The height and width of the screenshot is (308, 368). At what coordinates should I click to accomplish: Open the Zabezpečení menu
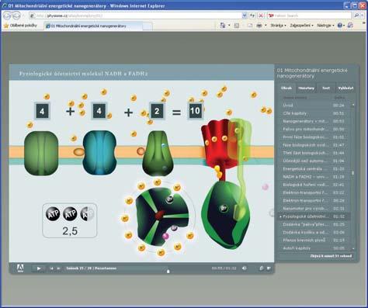tap(301, 26)
